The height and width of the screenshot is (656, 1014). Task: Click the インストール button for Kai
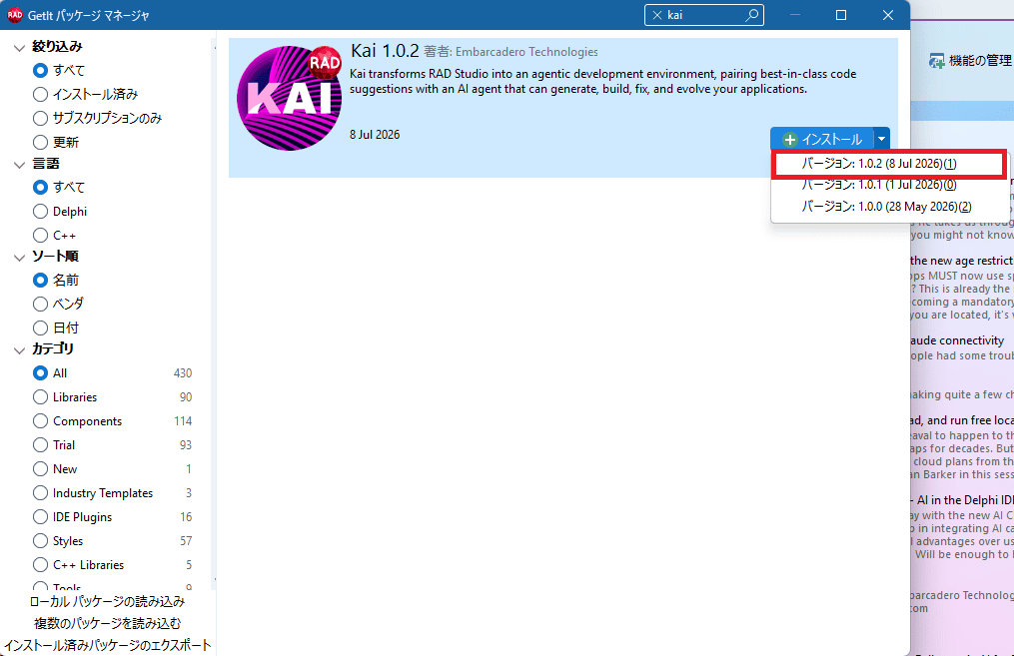[822, 139]
